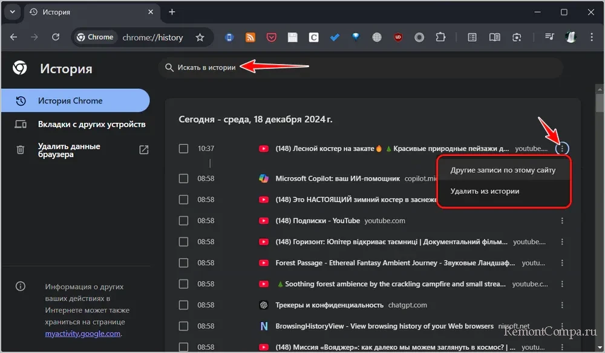The height and width of the screenshot is (353, 605).
Task: Open the blue diamond extension icon
Action: tap(356, 37)
